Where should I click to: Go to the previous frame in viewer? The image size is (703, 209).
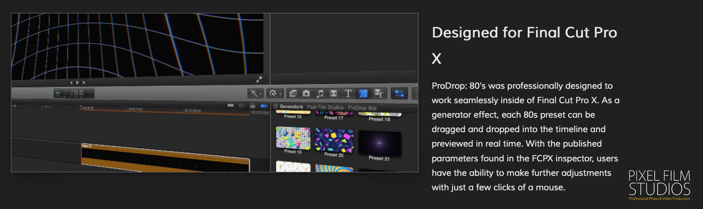pos(71,83)
